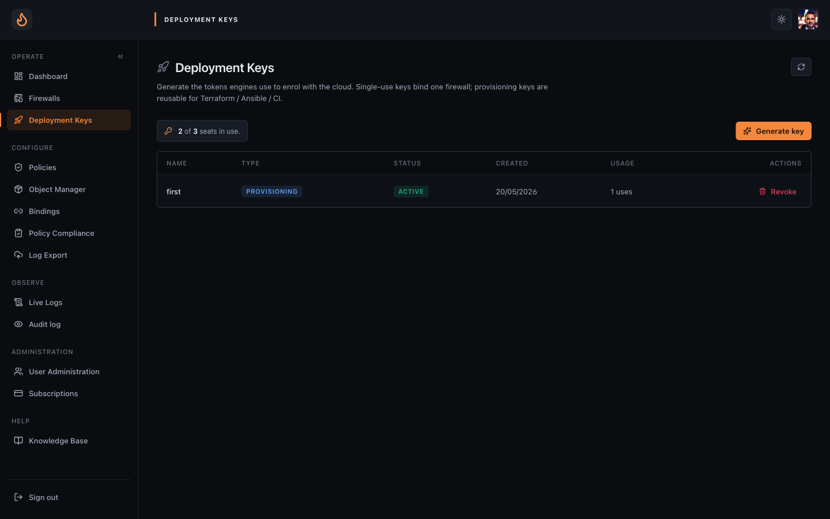This screenshot has width=830, height=519.
Task: Toggle the light/dark theme button
Action: pos(782,20)
